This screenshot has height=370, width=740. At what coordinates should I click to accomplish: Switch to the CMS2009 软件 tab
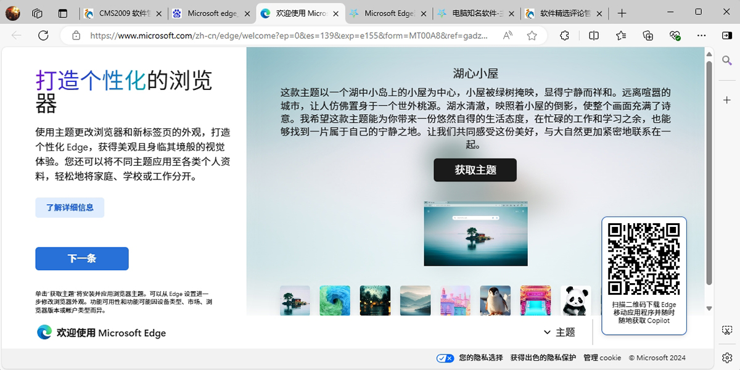(123, 13)
